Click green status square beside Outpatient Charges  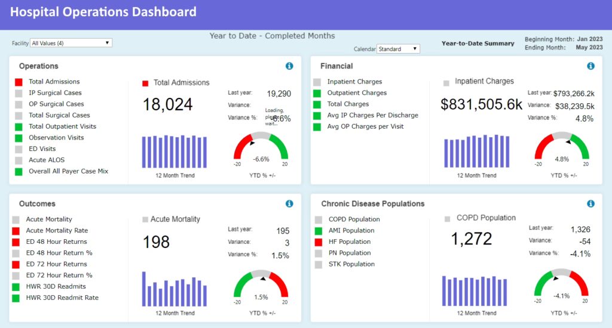point(317,93)
